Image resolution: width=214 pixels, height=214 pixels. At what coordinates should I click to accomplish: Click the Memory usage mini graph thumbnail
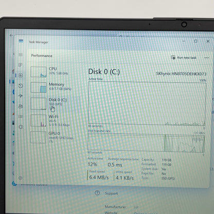(x=39, y=87)
